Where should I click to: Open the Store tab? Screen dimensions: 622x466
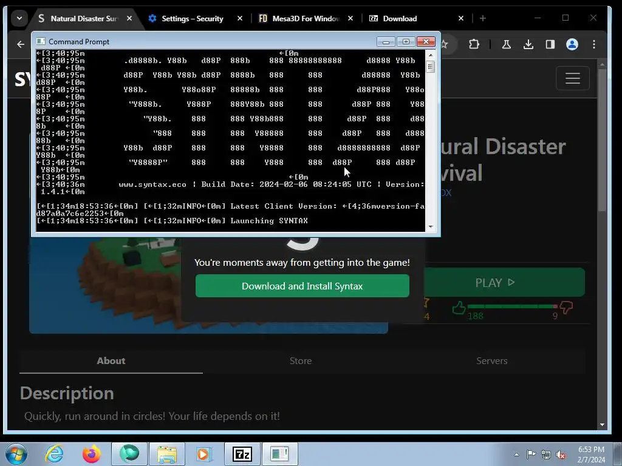click(301, 360)
